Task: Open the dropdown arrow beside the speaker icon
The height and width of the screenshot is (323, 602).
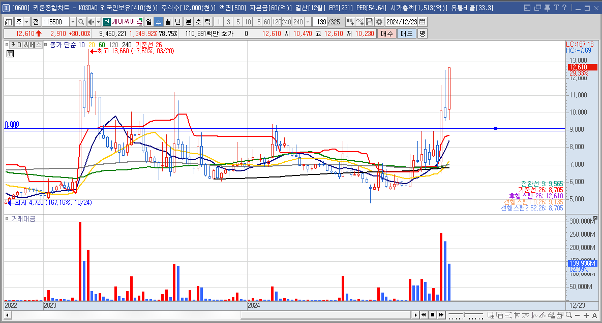Action: (98, 22)
